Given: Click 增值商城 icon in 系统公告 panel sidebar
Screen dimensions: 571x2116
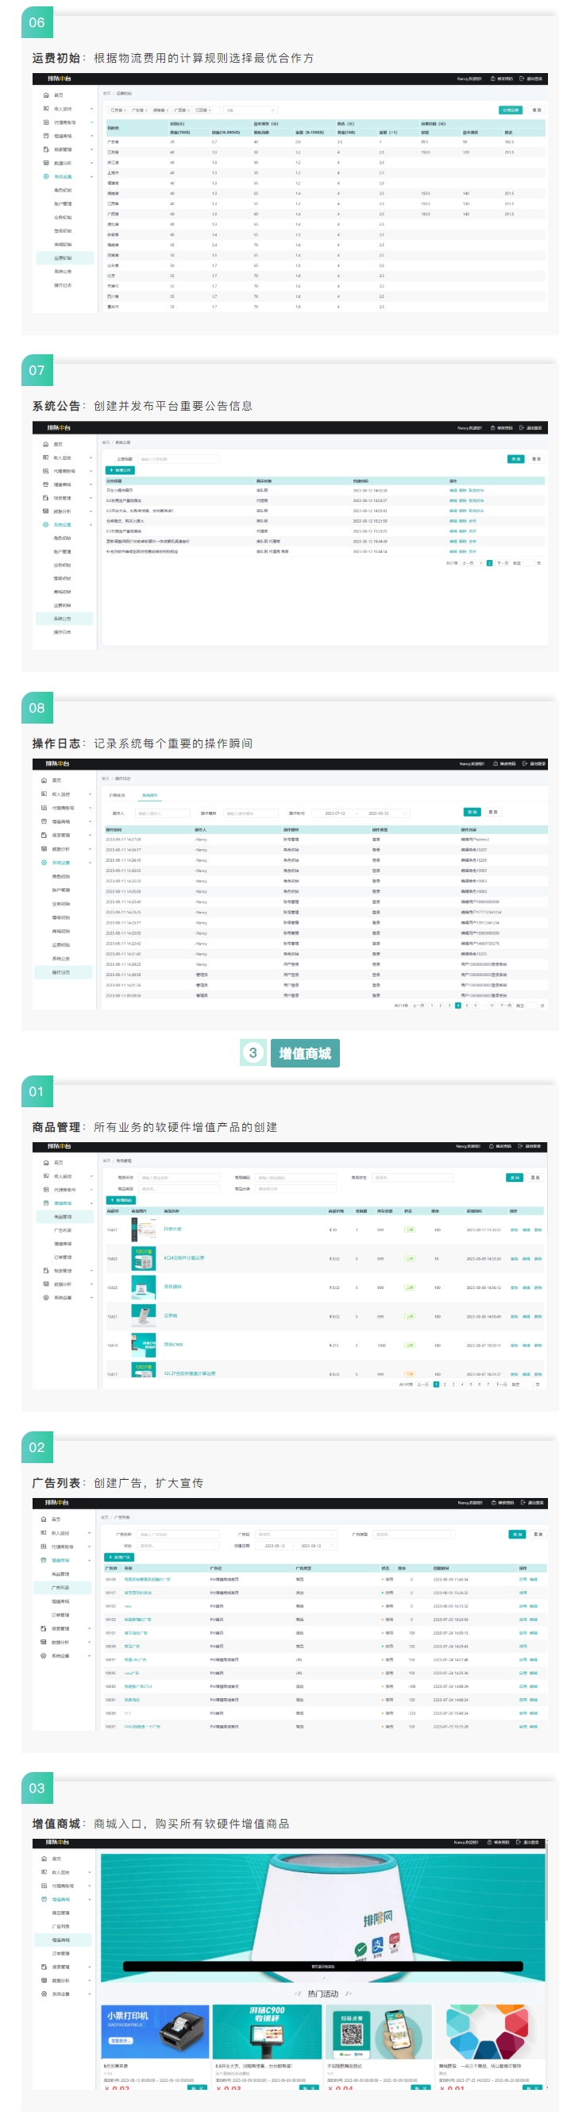Looking at the screenshot, I should tap(46, 485).
